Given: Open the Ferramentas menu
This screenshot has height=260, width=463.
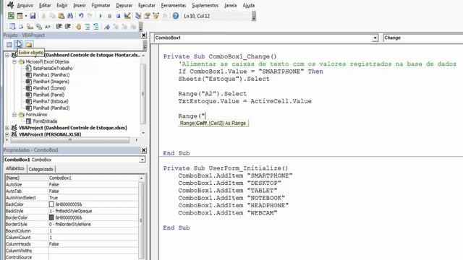Looking at the screenshot, I should (x=174, y=5).
